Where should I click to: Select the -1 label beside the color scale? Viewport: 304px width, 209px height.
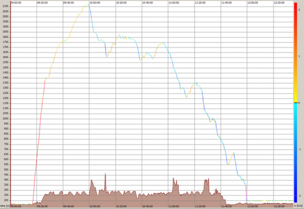point(300,149)
